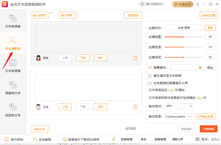Switch to 语音转文字 in sidebar
This screenshot has width=221, height=145.
point(13,87)
